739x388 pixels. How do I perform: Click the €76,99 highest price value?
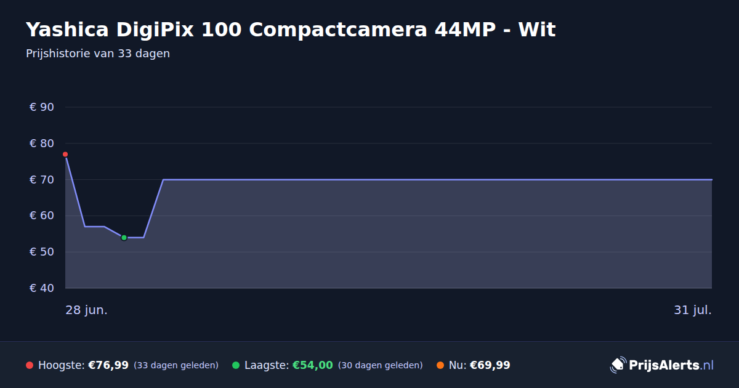click(108, 365)
